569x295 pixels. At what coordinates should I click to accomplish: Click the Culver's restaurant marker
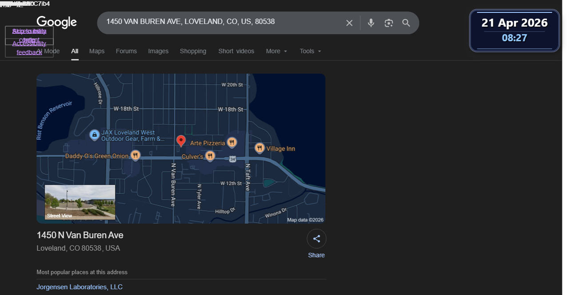pyautogui.click(x=210, y=156)
